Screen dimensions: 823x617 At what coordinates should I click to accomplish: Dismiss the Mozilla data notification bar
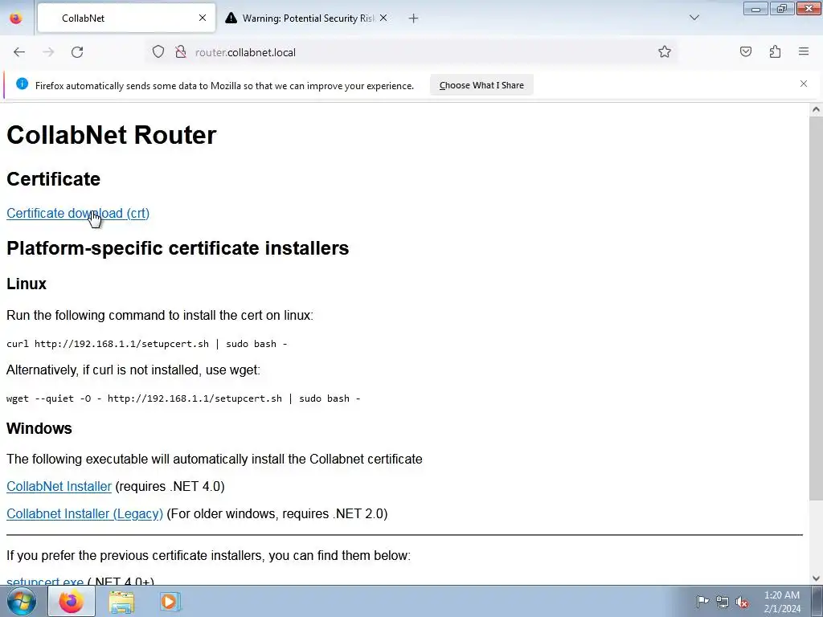tap(804, 84)
